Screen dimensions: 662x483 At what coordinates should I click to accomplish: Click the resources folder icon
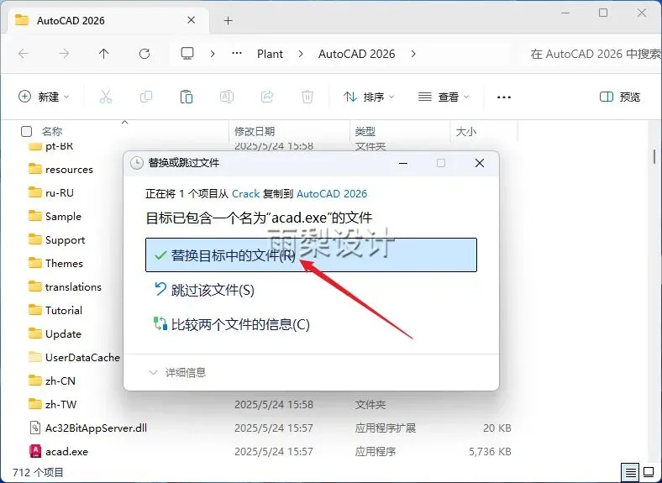point(35,169)
